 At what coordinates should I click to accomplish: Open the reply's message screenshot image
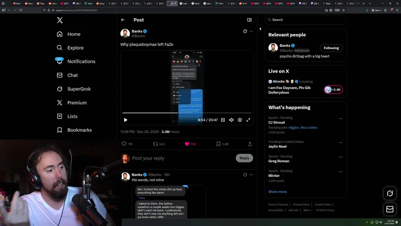click(x=169, y=202)
